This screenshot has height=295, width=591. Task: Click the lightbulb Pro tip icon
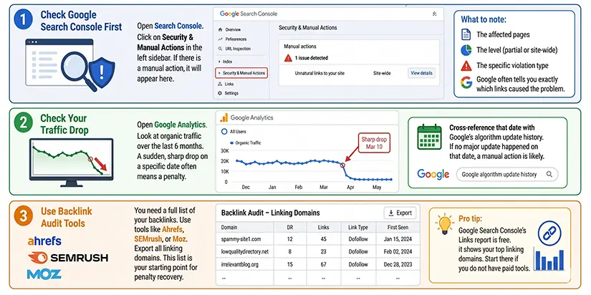point(445,223)
